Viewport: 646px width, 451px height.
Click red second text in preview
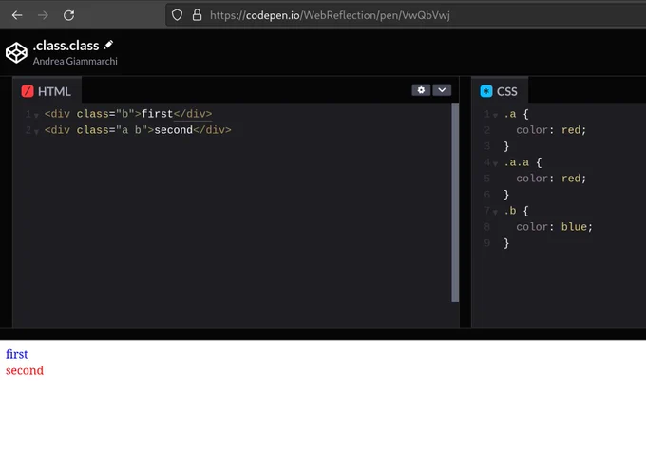[x=25, y=370]
